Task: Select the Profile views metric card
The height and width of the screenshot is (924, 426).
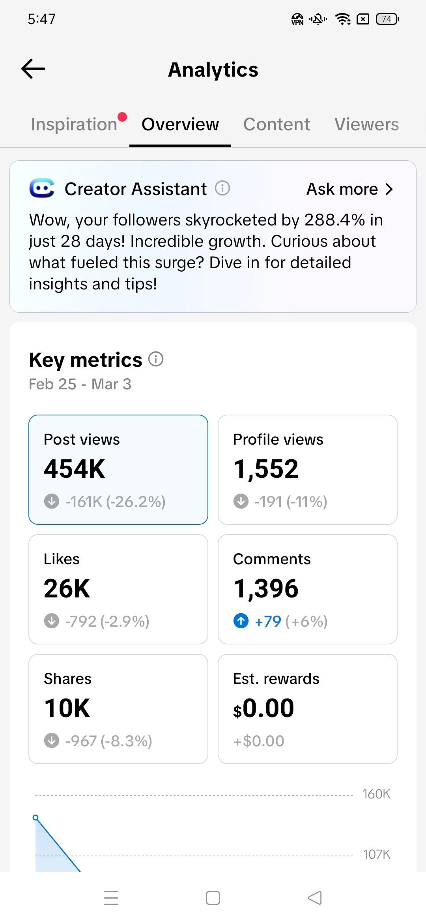Action: (308, 470)
